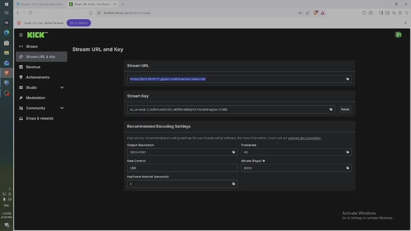
Task: Open the Moderation section
Action: pos(35,98)
